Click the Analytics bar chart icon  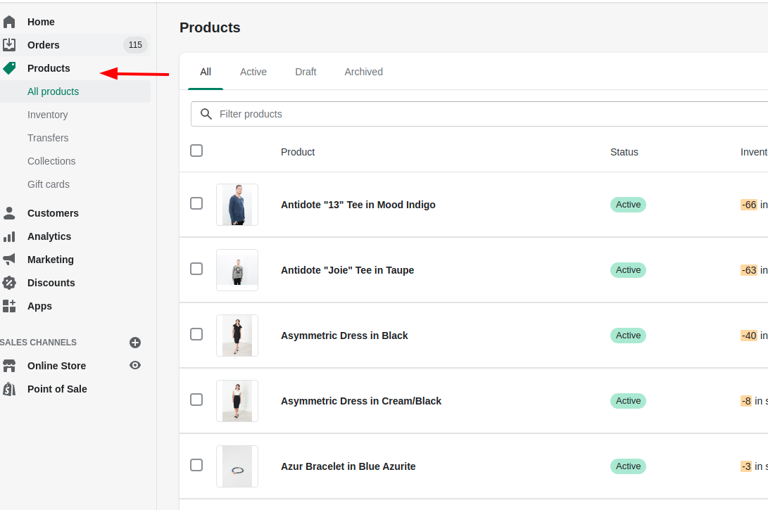coord(9,236)
